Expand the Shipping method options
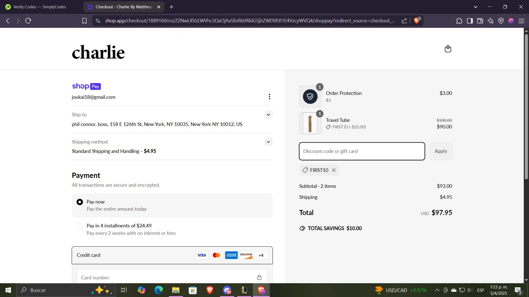This screenshot has height=297, width=529. (x=268, y=142)
